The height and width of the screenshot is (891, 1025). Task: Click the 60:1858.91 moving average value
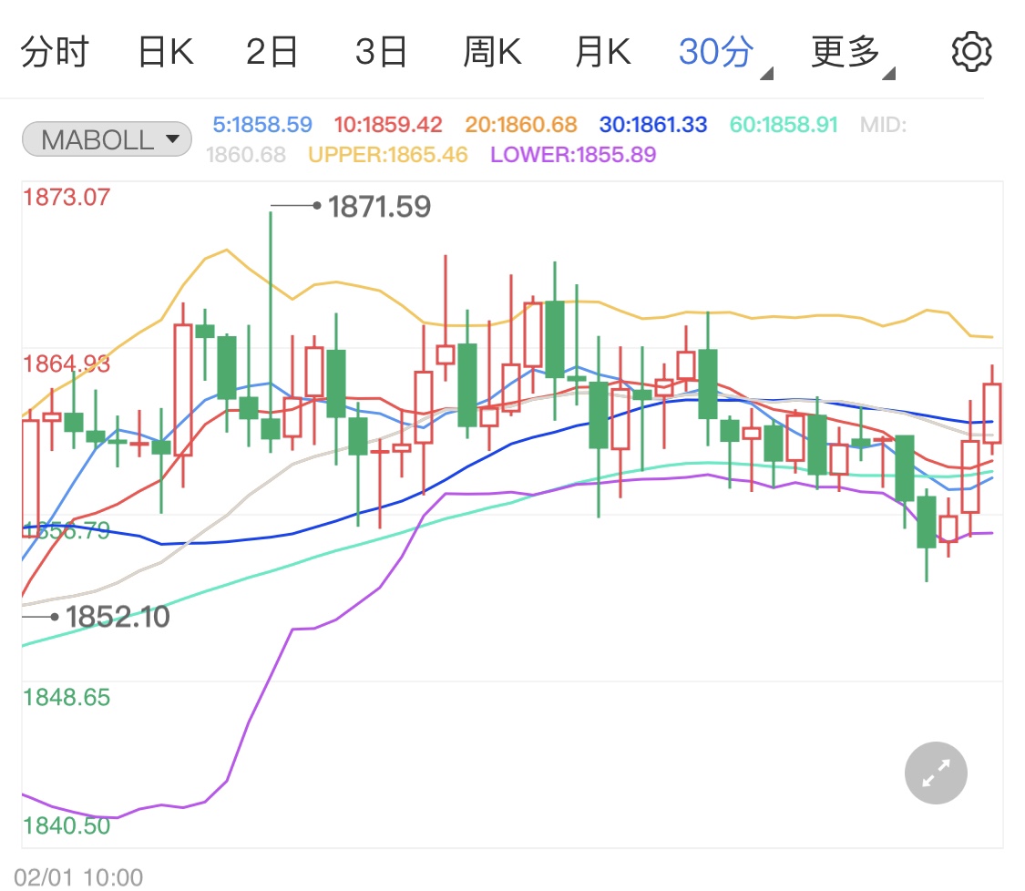tap(784, 124)
